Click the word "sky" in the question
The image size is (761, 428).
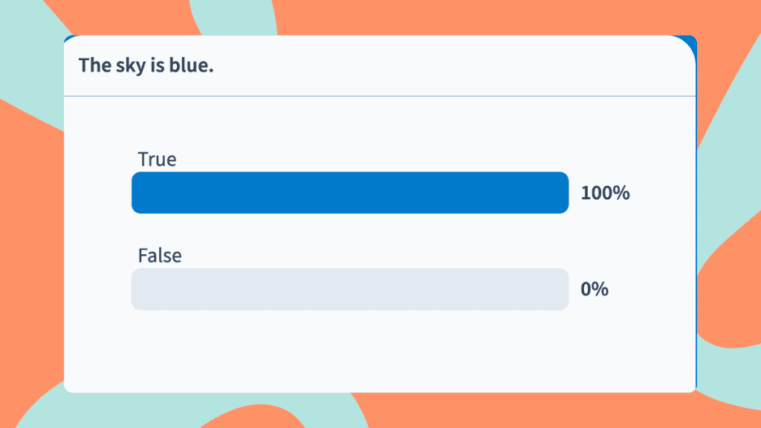coord(128,65)
